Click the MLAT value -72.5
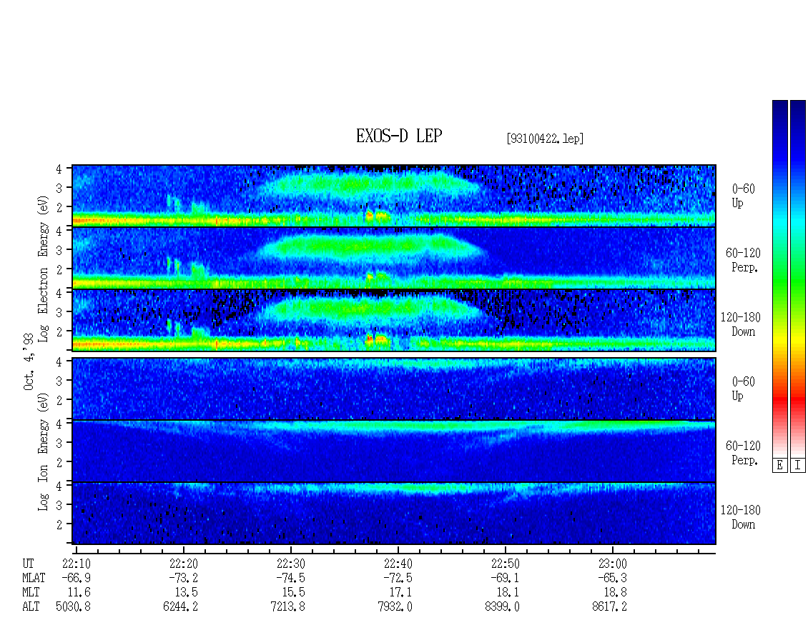The width and height of the screenshot is (808, 625). 398,578
